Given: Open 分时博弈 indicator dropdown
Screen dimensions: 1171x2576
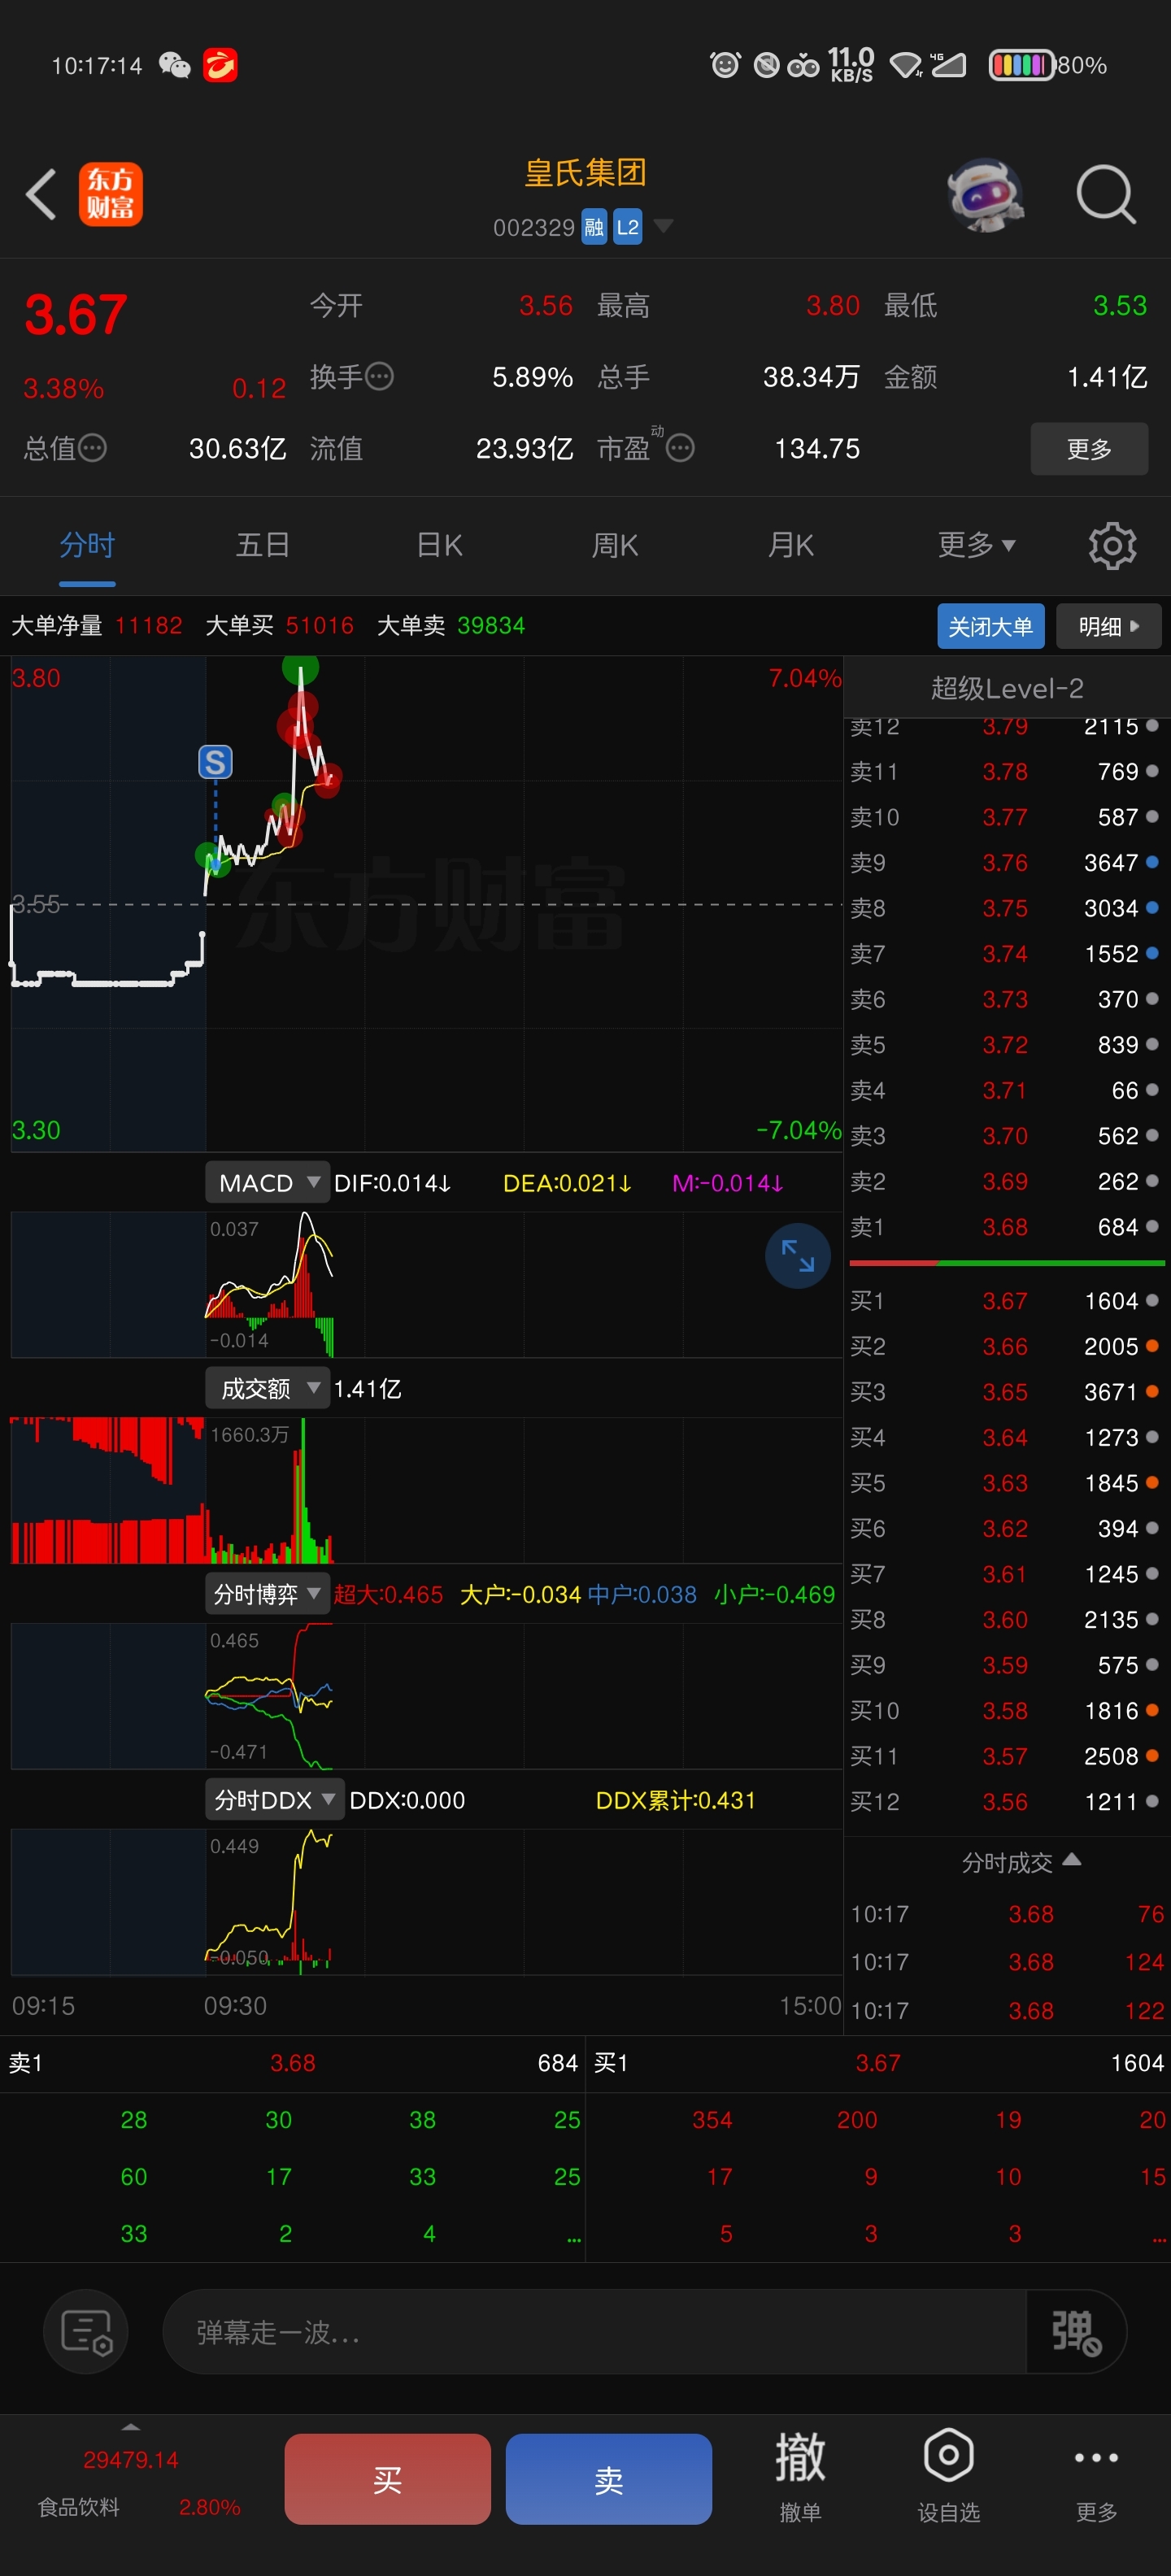Looking at the screenshot, I should click(x=267, y=1594).
